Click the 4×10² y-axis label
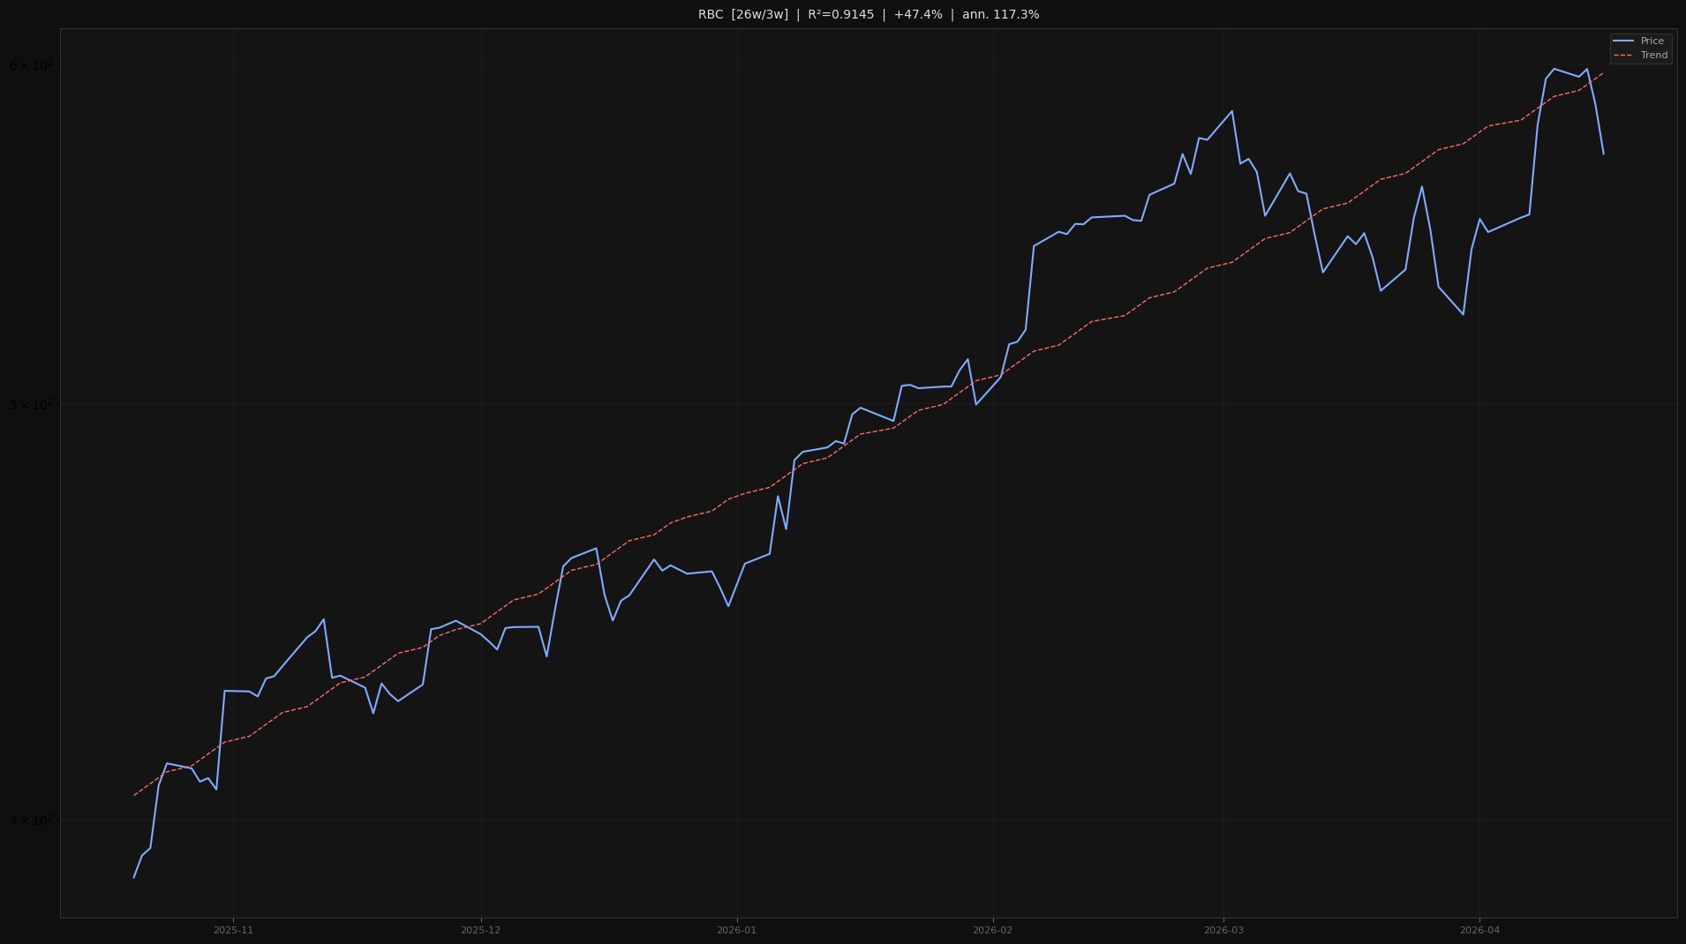This screenshot has width=1686, height=944. [x=31, y=819]
